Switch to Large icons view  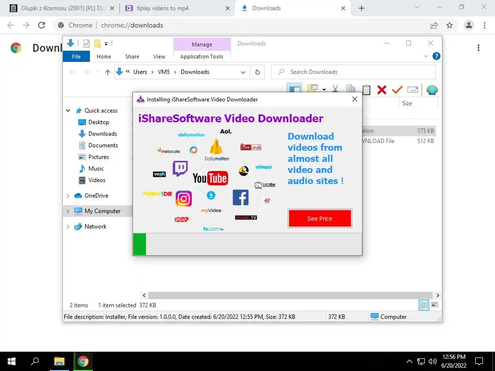(x=435, y=305)
